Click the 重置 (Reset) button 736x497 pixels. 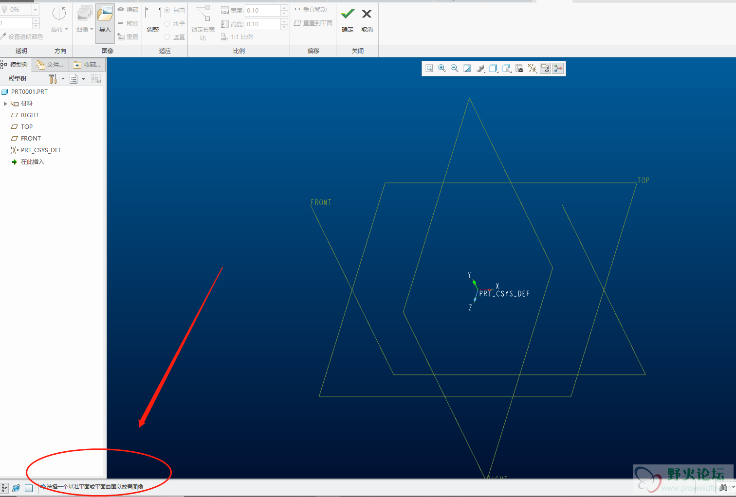tap(128, 37)
